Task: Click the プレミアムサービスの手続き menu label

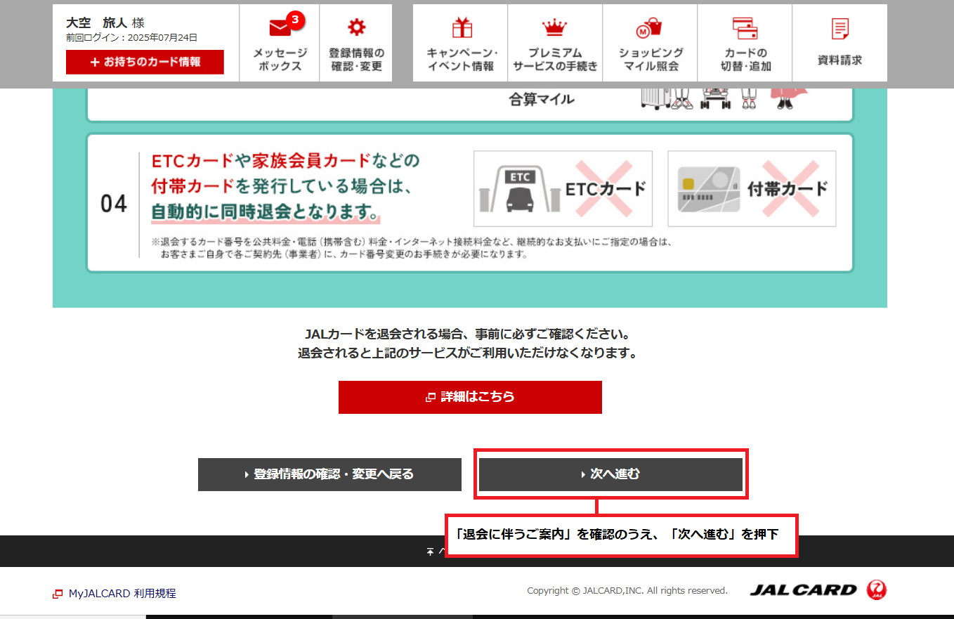Action: tap(555, 60)
